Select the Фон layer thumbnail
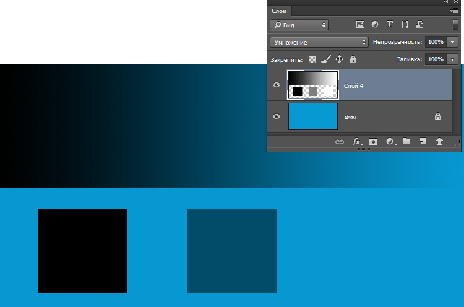The image size is (464, 307). point(313,116)
